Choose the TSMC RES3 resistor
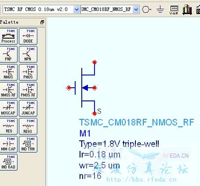 [28, 126]
